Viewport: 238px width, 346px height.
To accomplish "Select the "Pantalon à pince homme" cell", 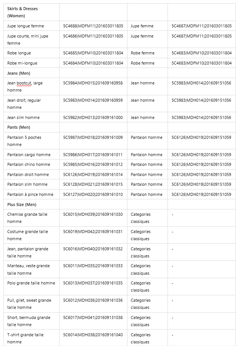I will coord(30,194).
